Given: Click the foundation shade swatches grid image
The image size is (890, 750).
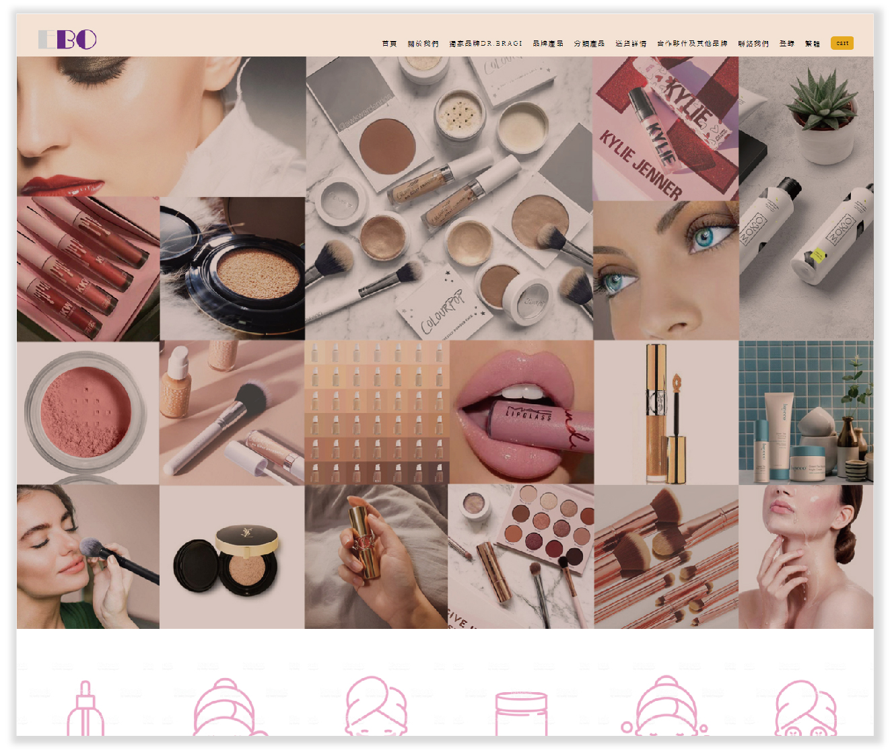Looking at the screenshot, I should [377, 412].
